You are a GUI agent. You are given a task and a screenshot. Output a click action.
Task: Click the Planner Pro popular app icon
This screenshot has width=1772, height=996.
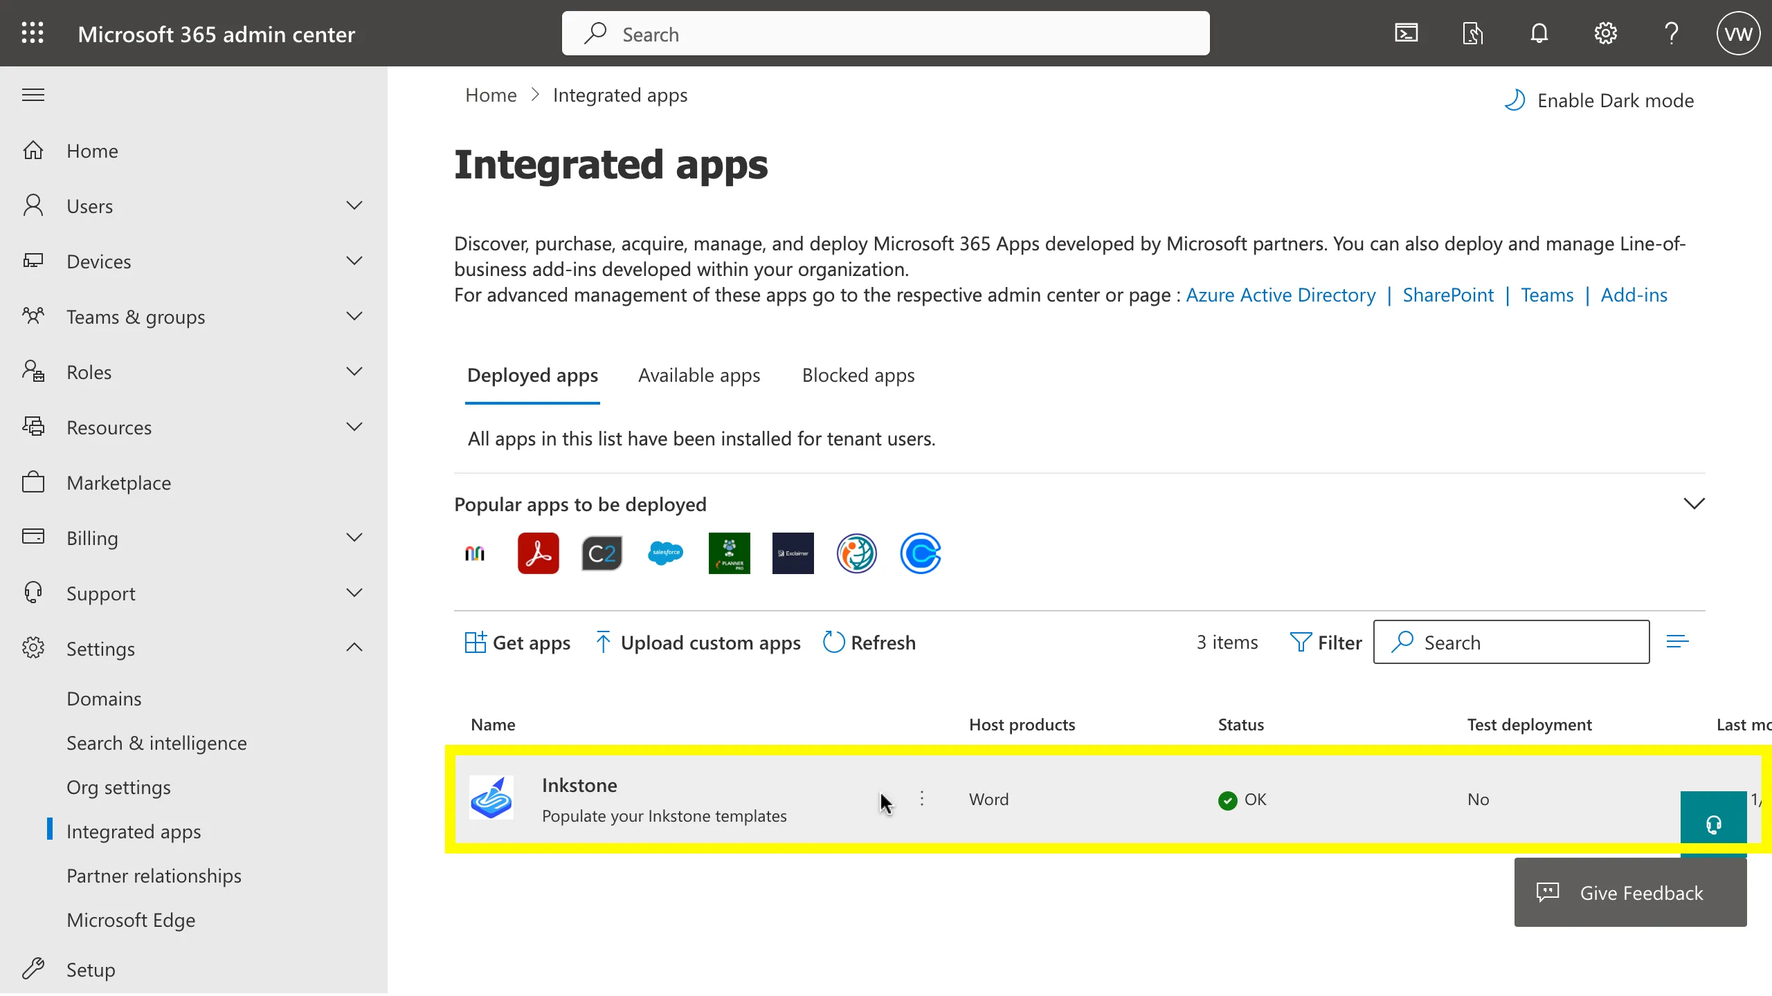[729, 553]
